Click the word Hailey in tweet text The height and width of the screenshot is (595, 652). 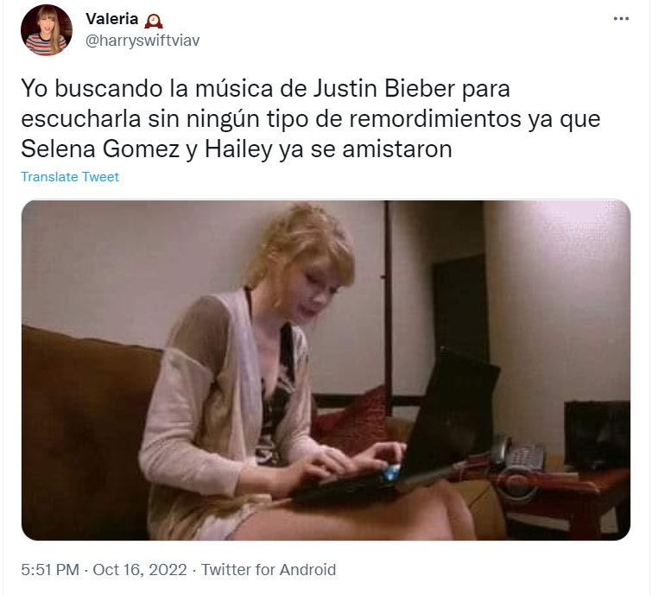pyautogui.click(x=238, y=149)
